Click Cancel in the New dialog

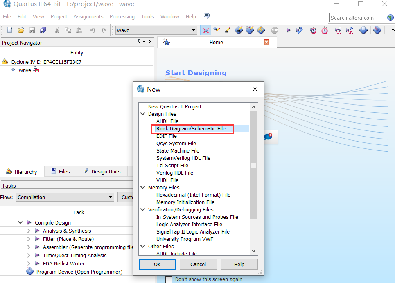pyautogui.click(x=198, y=264)
